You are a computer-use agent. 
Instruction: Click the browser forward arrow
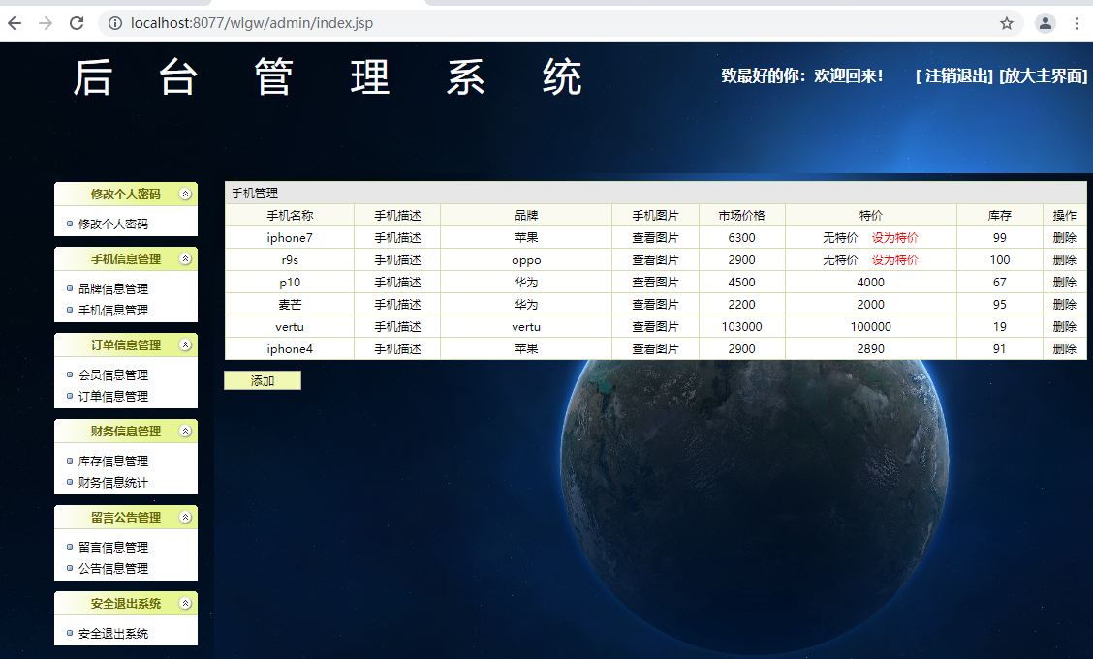46,23
